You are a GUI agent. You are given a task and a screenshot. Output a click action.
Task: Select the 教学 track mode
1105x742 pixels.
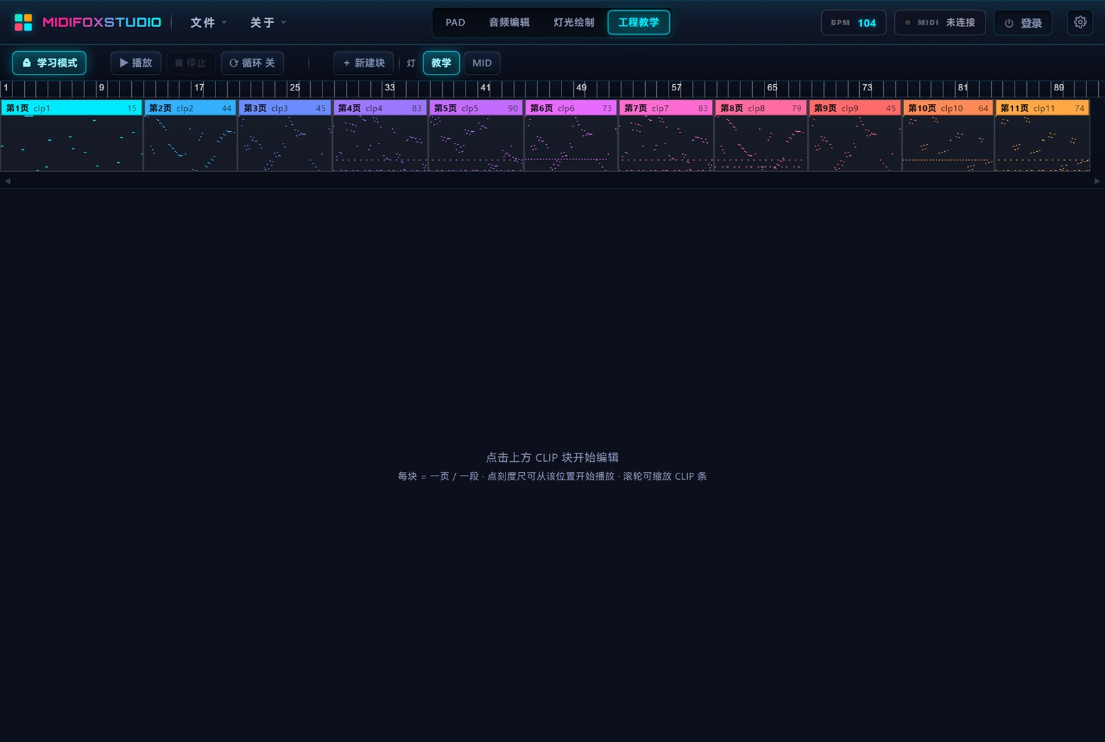point(441,63)
